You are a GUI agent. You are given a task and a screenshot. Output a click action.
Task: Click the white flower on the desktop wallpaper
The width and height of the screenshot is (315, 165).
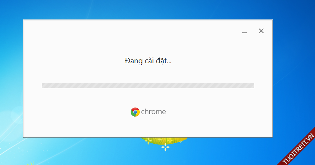165,147
